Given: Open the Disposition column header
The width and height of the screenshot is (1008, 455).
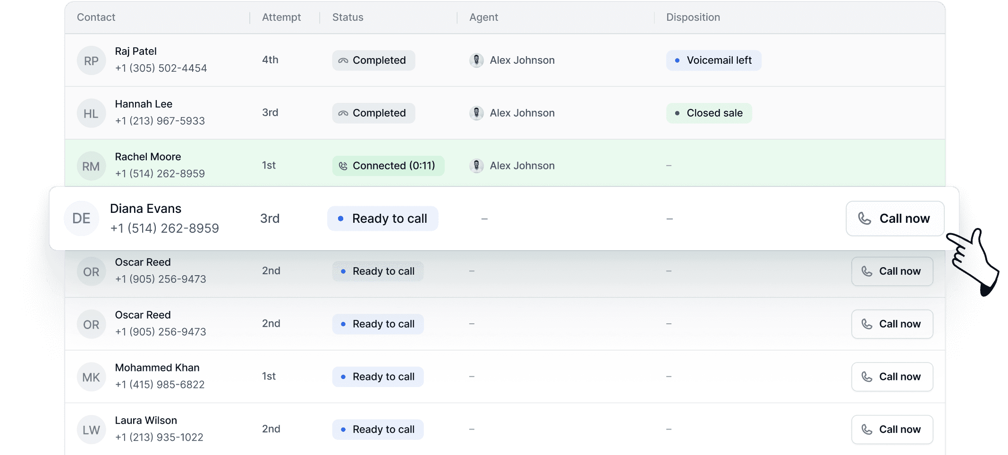Looking at the screenshot, I should pyautogui.click(x=693, y=17).
